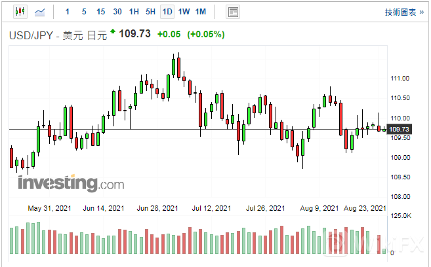
Task: Click the Aug 9, 2021 date marker
Action: 321,208
